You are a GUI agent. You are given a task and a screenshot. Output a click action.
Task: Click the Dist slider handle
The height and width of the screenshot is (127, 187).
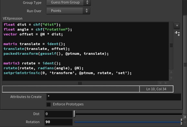coord(74,114)
